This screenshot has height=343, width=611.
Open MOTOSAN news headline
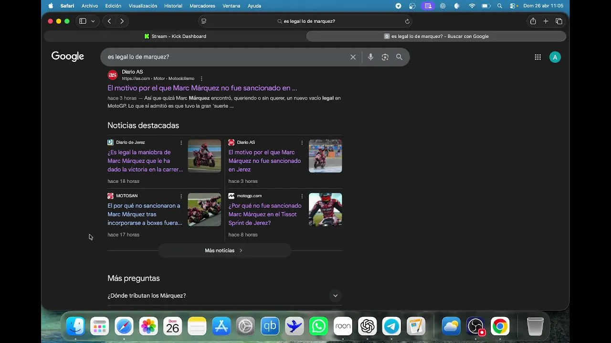145,214
